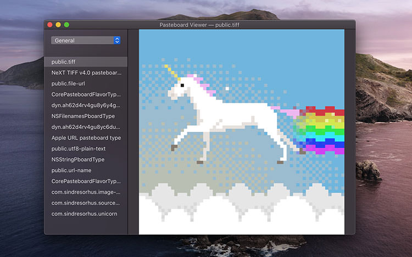Select NSFilenamesPboardType in the sidebar
The width and height of the screenshot is (412, 257).
[x=86, y=116]
